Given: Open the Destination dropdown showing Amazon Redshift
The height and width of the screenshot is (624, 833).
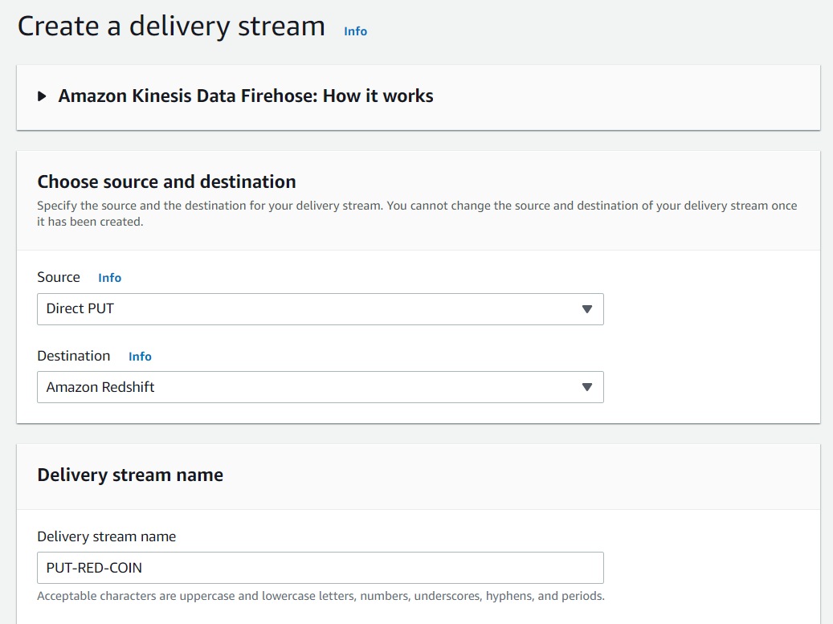Looking at the screenshot, I should (x=320, y=387).
